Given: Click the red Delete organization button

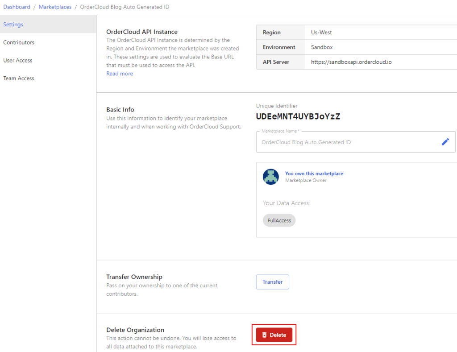Looking at the screenshot, I should click(274, 335).
